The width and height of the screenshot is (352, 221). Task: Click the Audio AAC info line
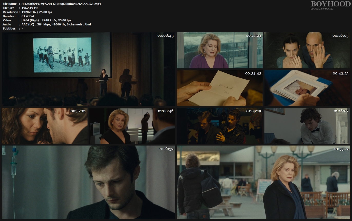point(56,24)
